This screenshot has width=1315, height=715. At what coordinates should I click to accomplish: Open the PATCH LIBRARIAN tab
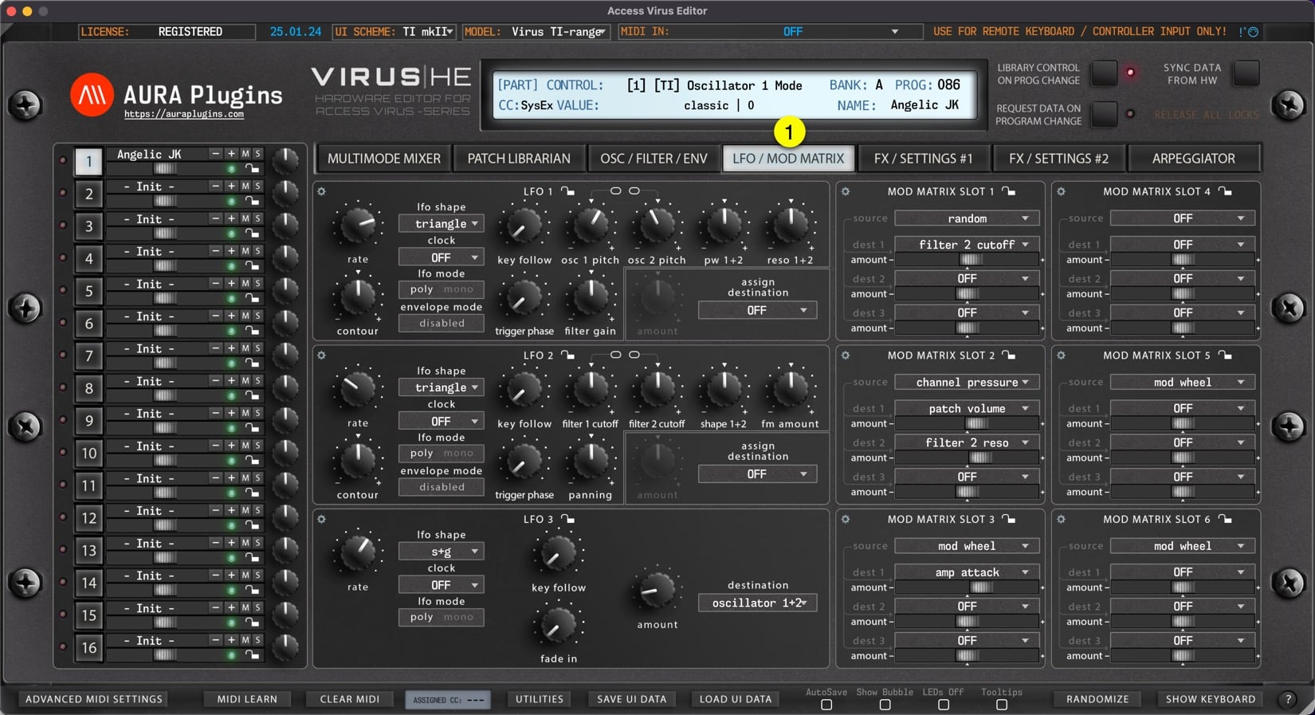tap(519, 159)
